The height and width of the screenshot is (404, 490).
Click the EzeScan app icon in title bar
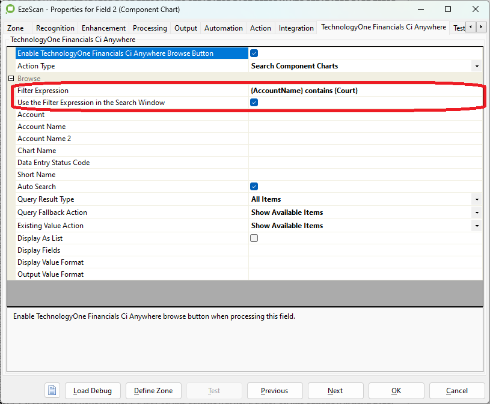pos(10,10)
